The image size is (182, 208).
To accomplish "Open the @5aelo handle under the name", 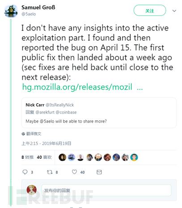I will pyautogui.click(x=29, y=14).
